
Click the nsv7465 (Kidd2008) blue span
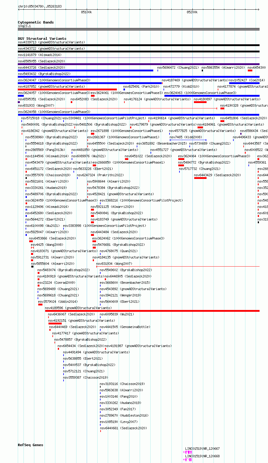point(188,140)
